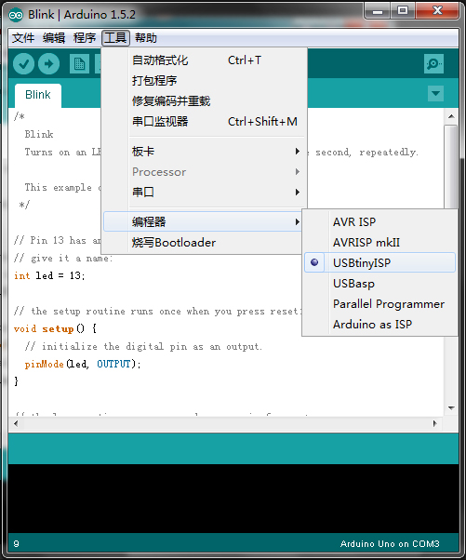Open the Serial Monitor magnifier icon
This screenshot has height=560, width=466.
click(433, 64)
